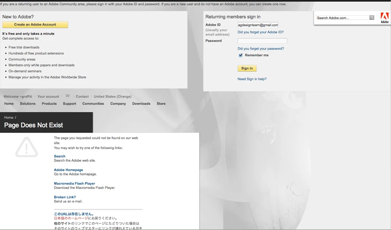
Task: Open the Broken Link? link
Action: point(65,197)
